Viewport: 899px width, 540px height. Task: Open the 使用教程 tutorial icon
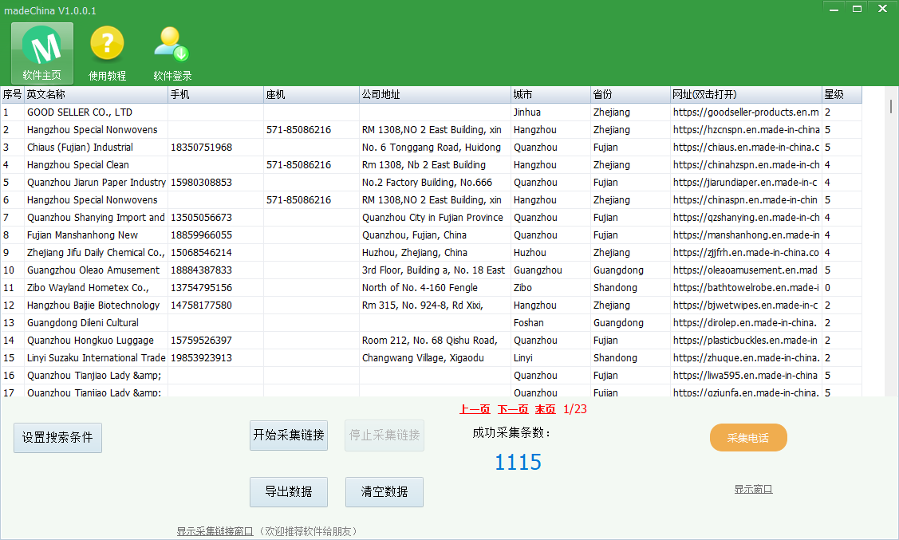coord(107,53)
